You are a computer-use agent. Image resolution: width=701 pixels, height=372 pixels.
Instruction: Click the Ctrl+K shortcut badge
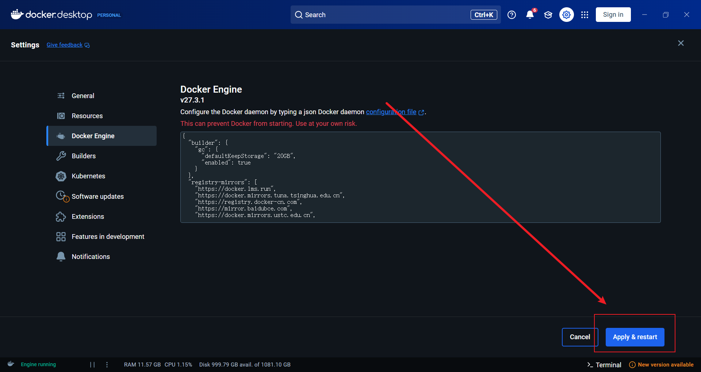coord(484,15)
